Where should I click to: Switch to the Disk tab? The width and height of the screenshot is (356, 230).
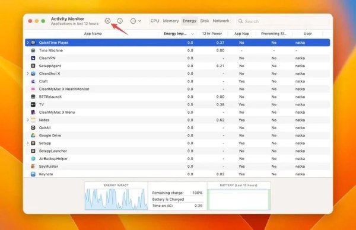pyautogui.click(x=204, y=21)
